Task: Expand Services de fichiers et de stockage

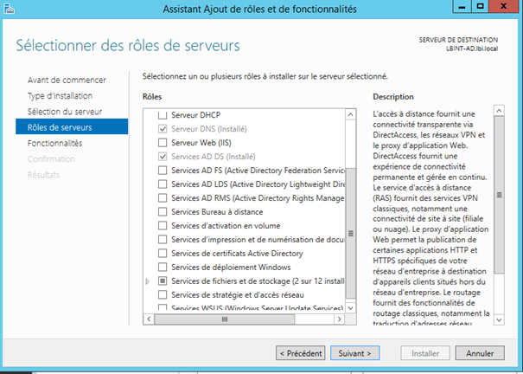Action: click(x=148, y=281)
